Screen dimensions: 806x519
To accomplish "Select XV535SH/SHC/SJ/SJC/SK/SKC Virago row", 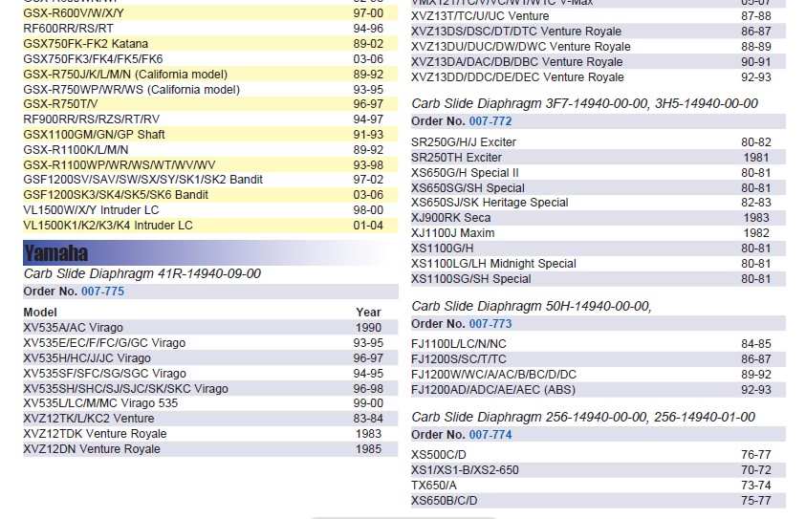I will coord(210,388).
